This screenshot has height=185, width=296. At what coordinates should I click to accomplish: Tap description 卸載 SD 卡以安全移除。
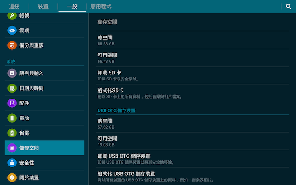(x=118, y=79)
